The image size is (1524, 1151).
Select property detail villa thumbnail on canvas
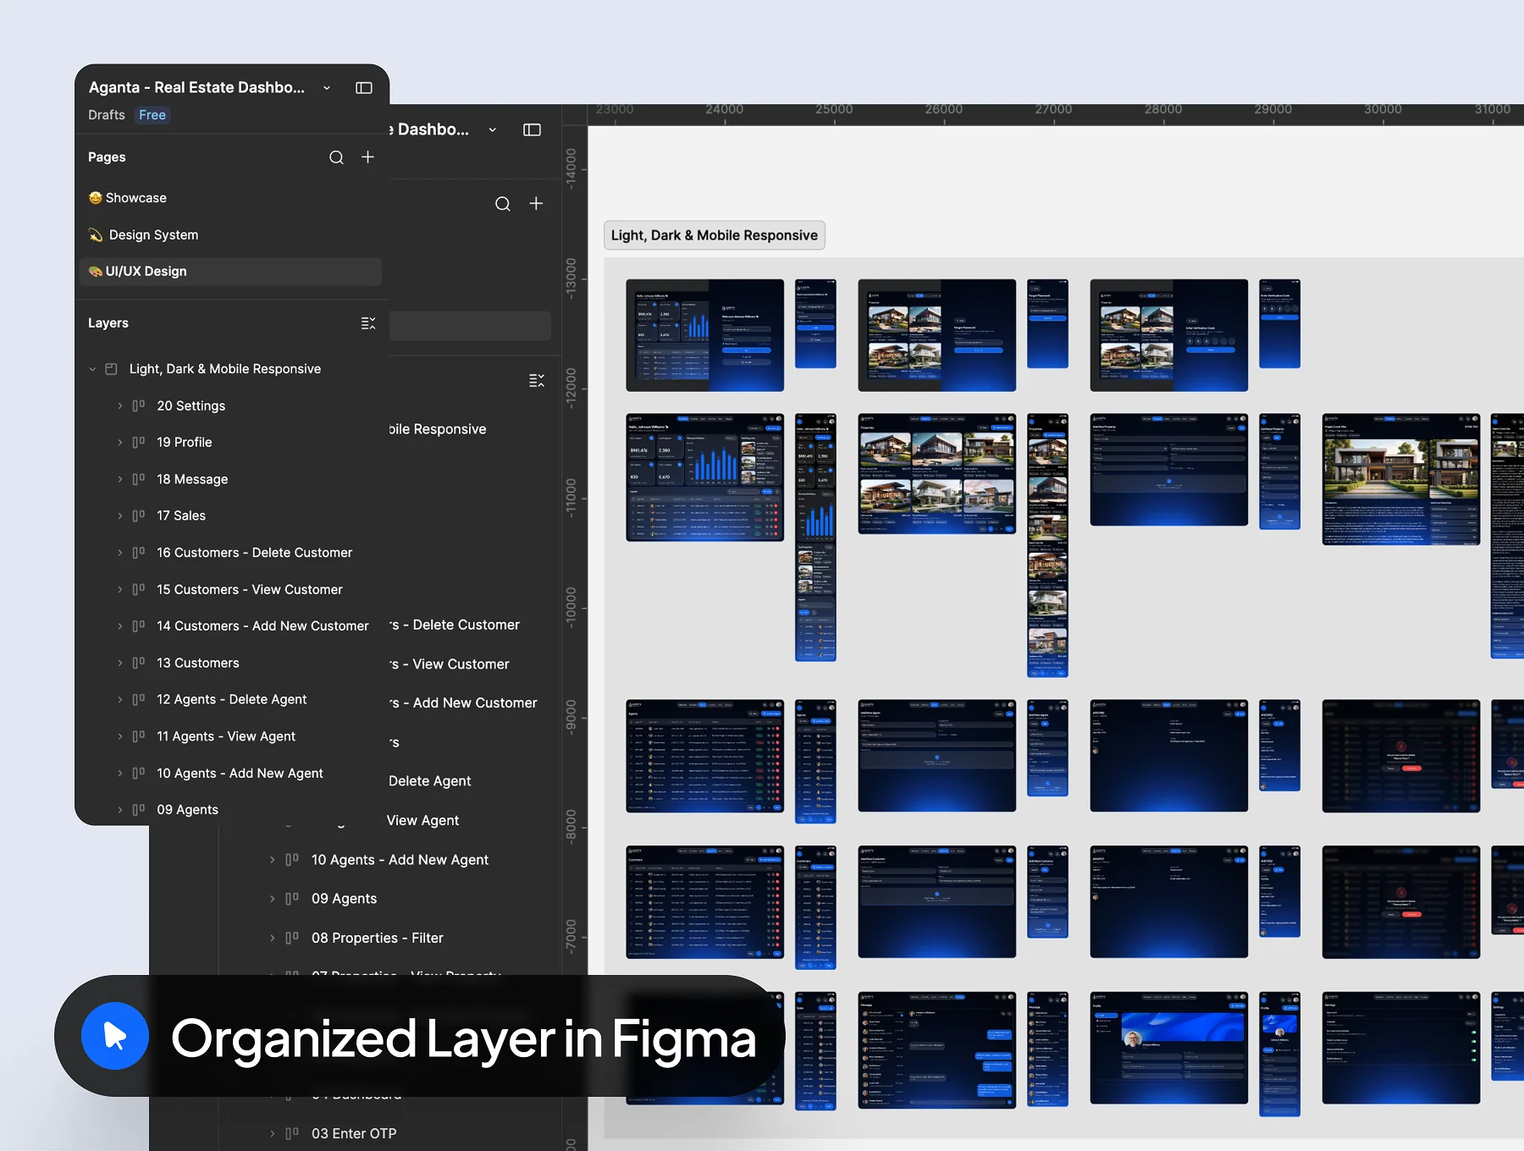(1401, 480)
